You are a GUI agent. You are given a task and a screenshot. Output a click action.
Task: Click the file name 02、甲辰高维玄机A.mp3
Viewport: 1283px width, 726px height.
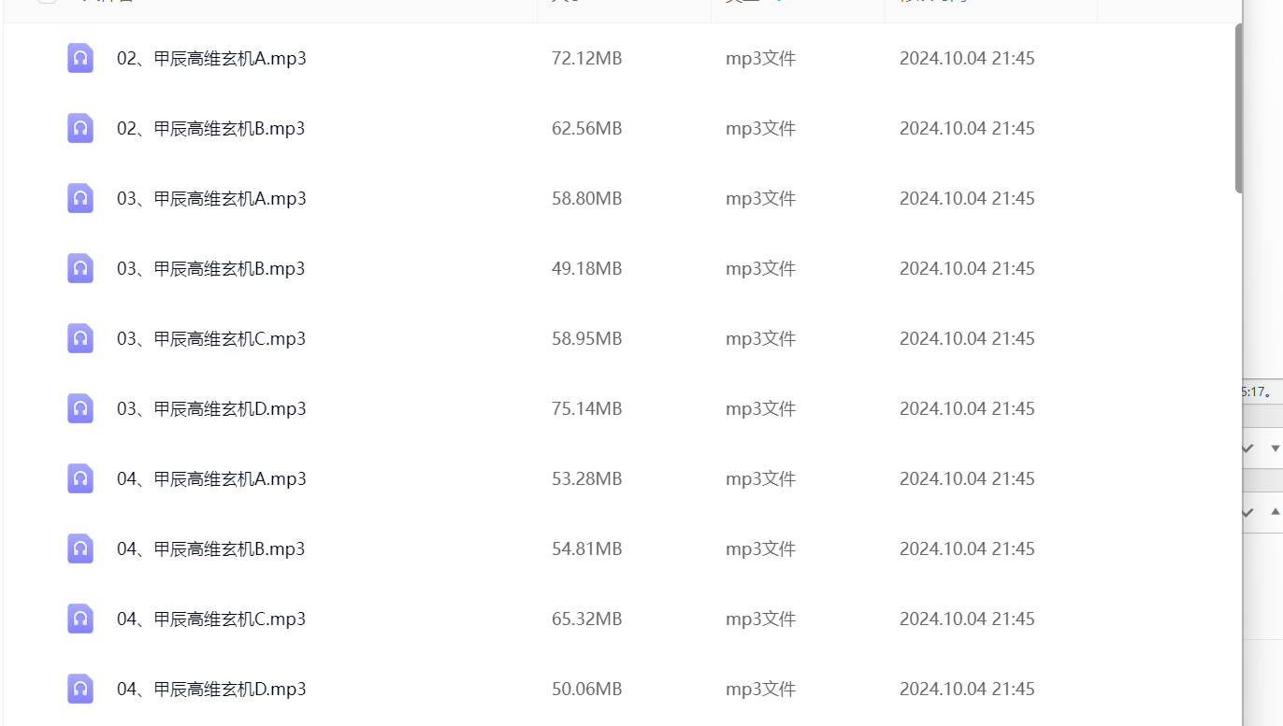pos(211,58)
